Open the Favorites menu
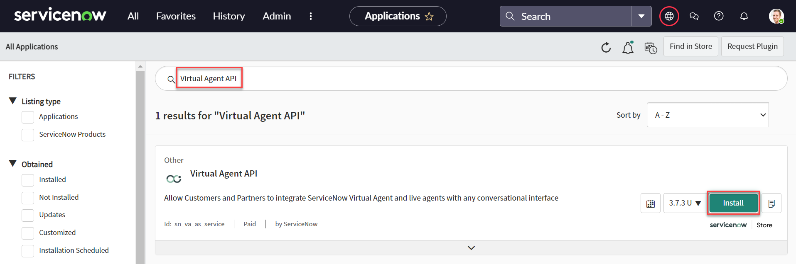The height and width of the screenshot is (264, 796). [176, 16]
